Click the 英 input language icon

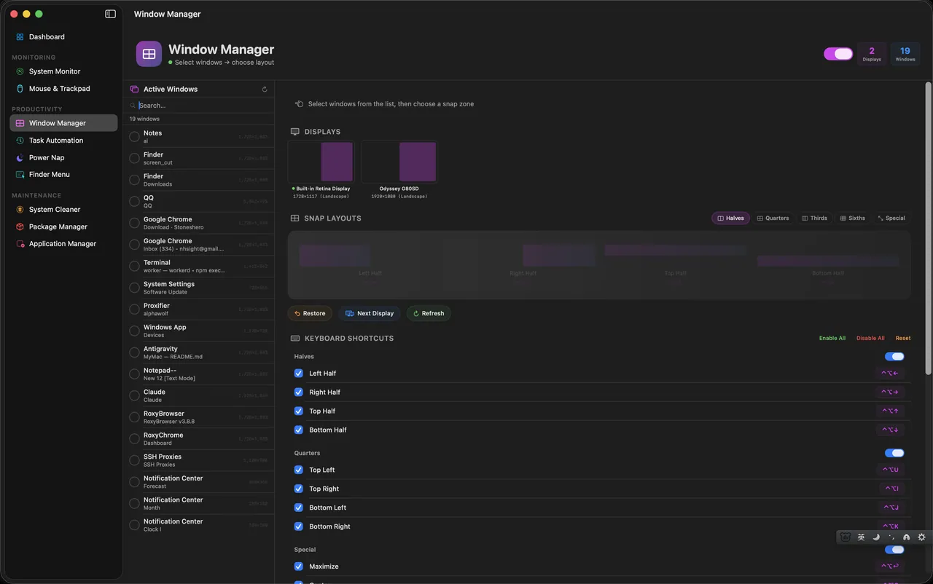coord(861,537)
